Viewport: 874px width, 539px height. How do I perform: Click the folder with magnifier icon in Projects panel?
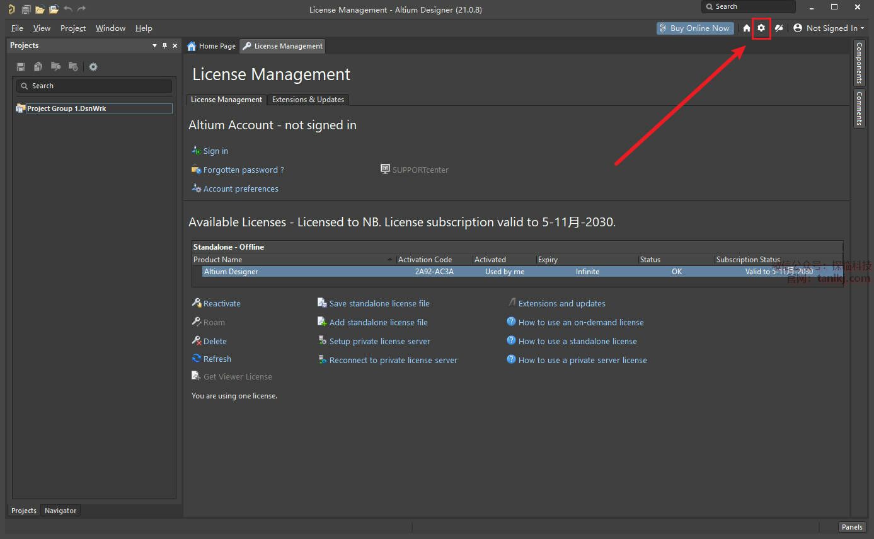pos(55,67)
